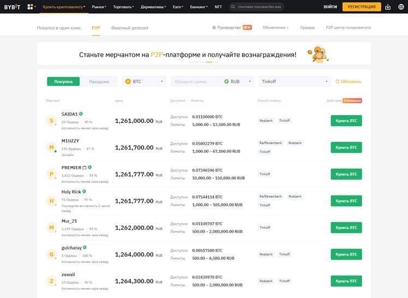Click the search magnifier icon

point(233,7)
